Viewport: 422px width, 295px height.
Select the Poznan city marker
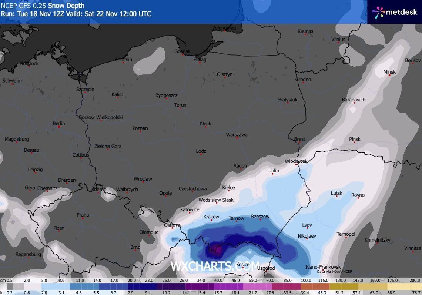(x=140, y=133)
